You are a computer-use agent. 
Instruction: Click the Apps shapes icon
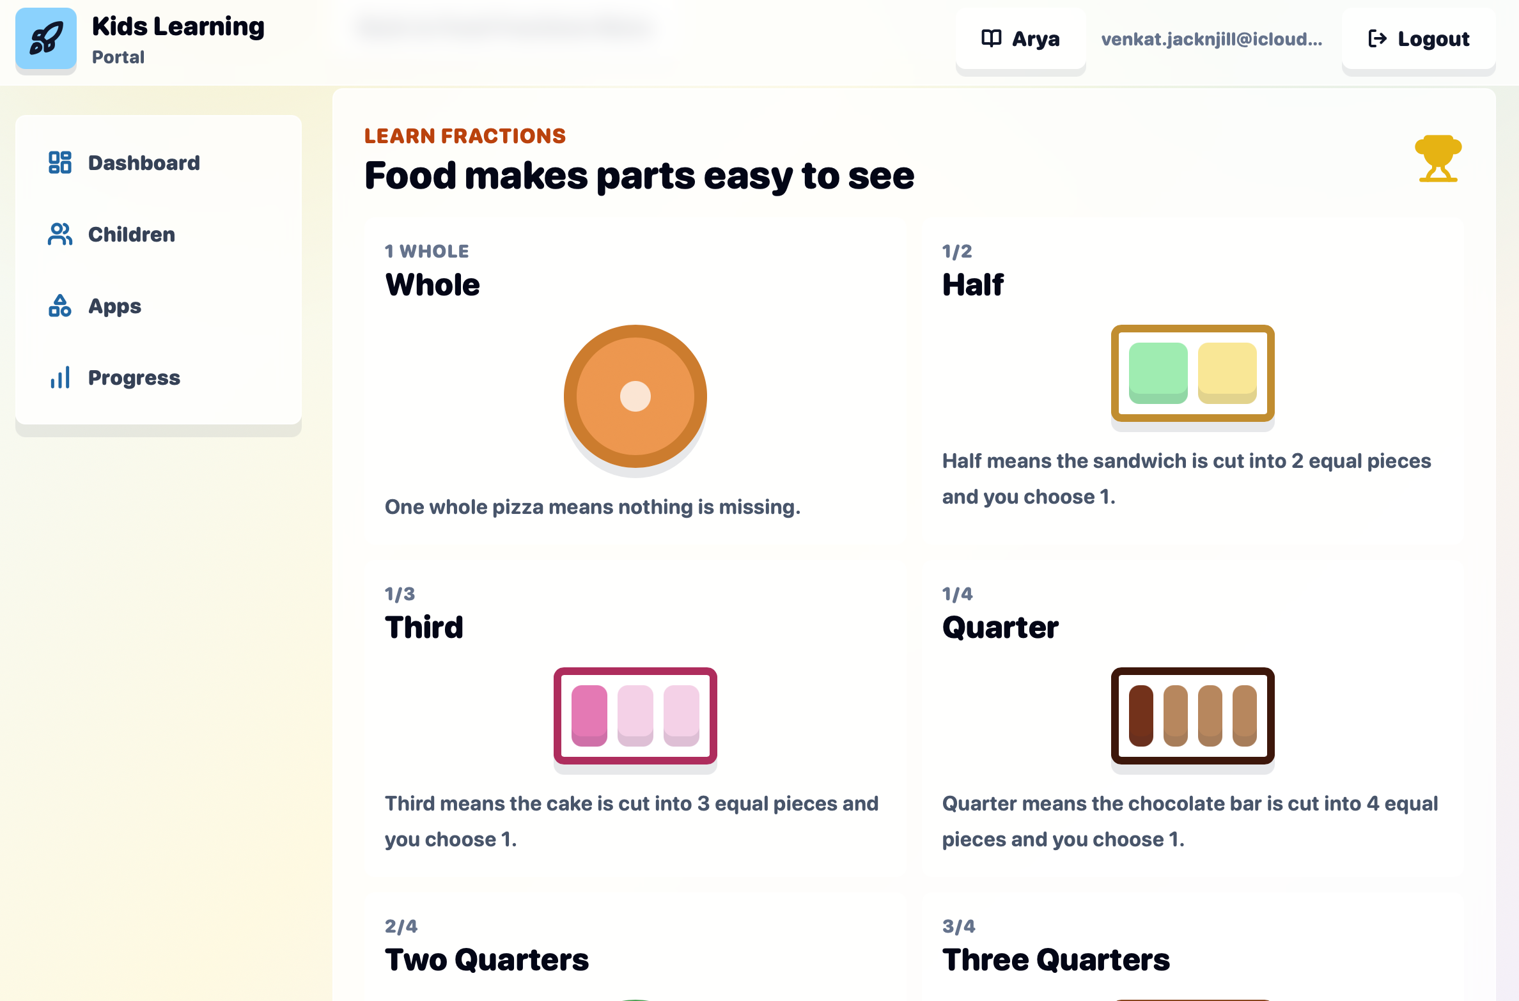60,306
